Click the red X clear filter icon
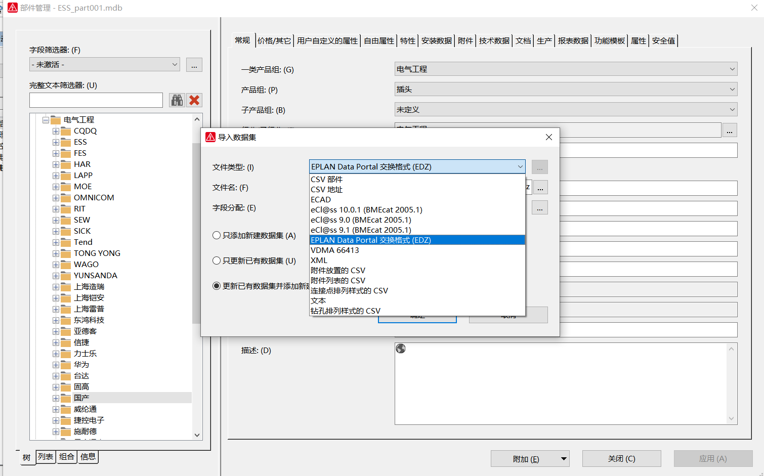Screen dimensions: 764x476 pyautogui.click(x=194, y=100)
